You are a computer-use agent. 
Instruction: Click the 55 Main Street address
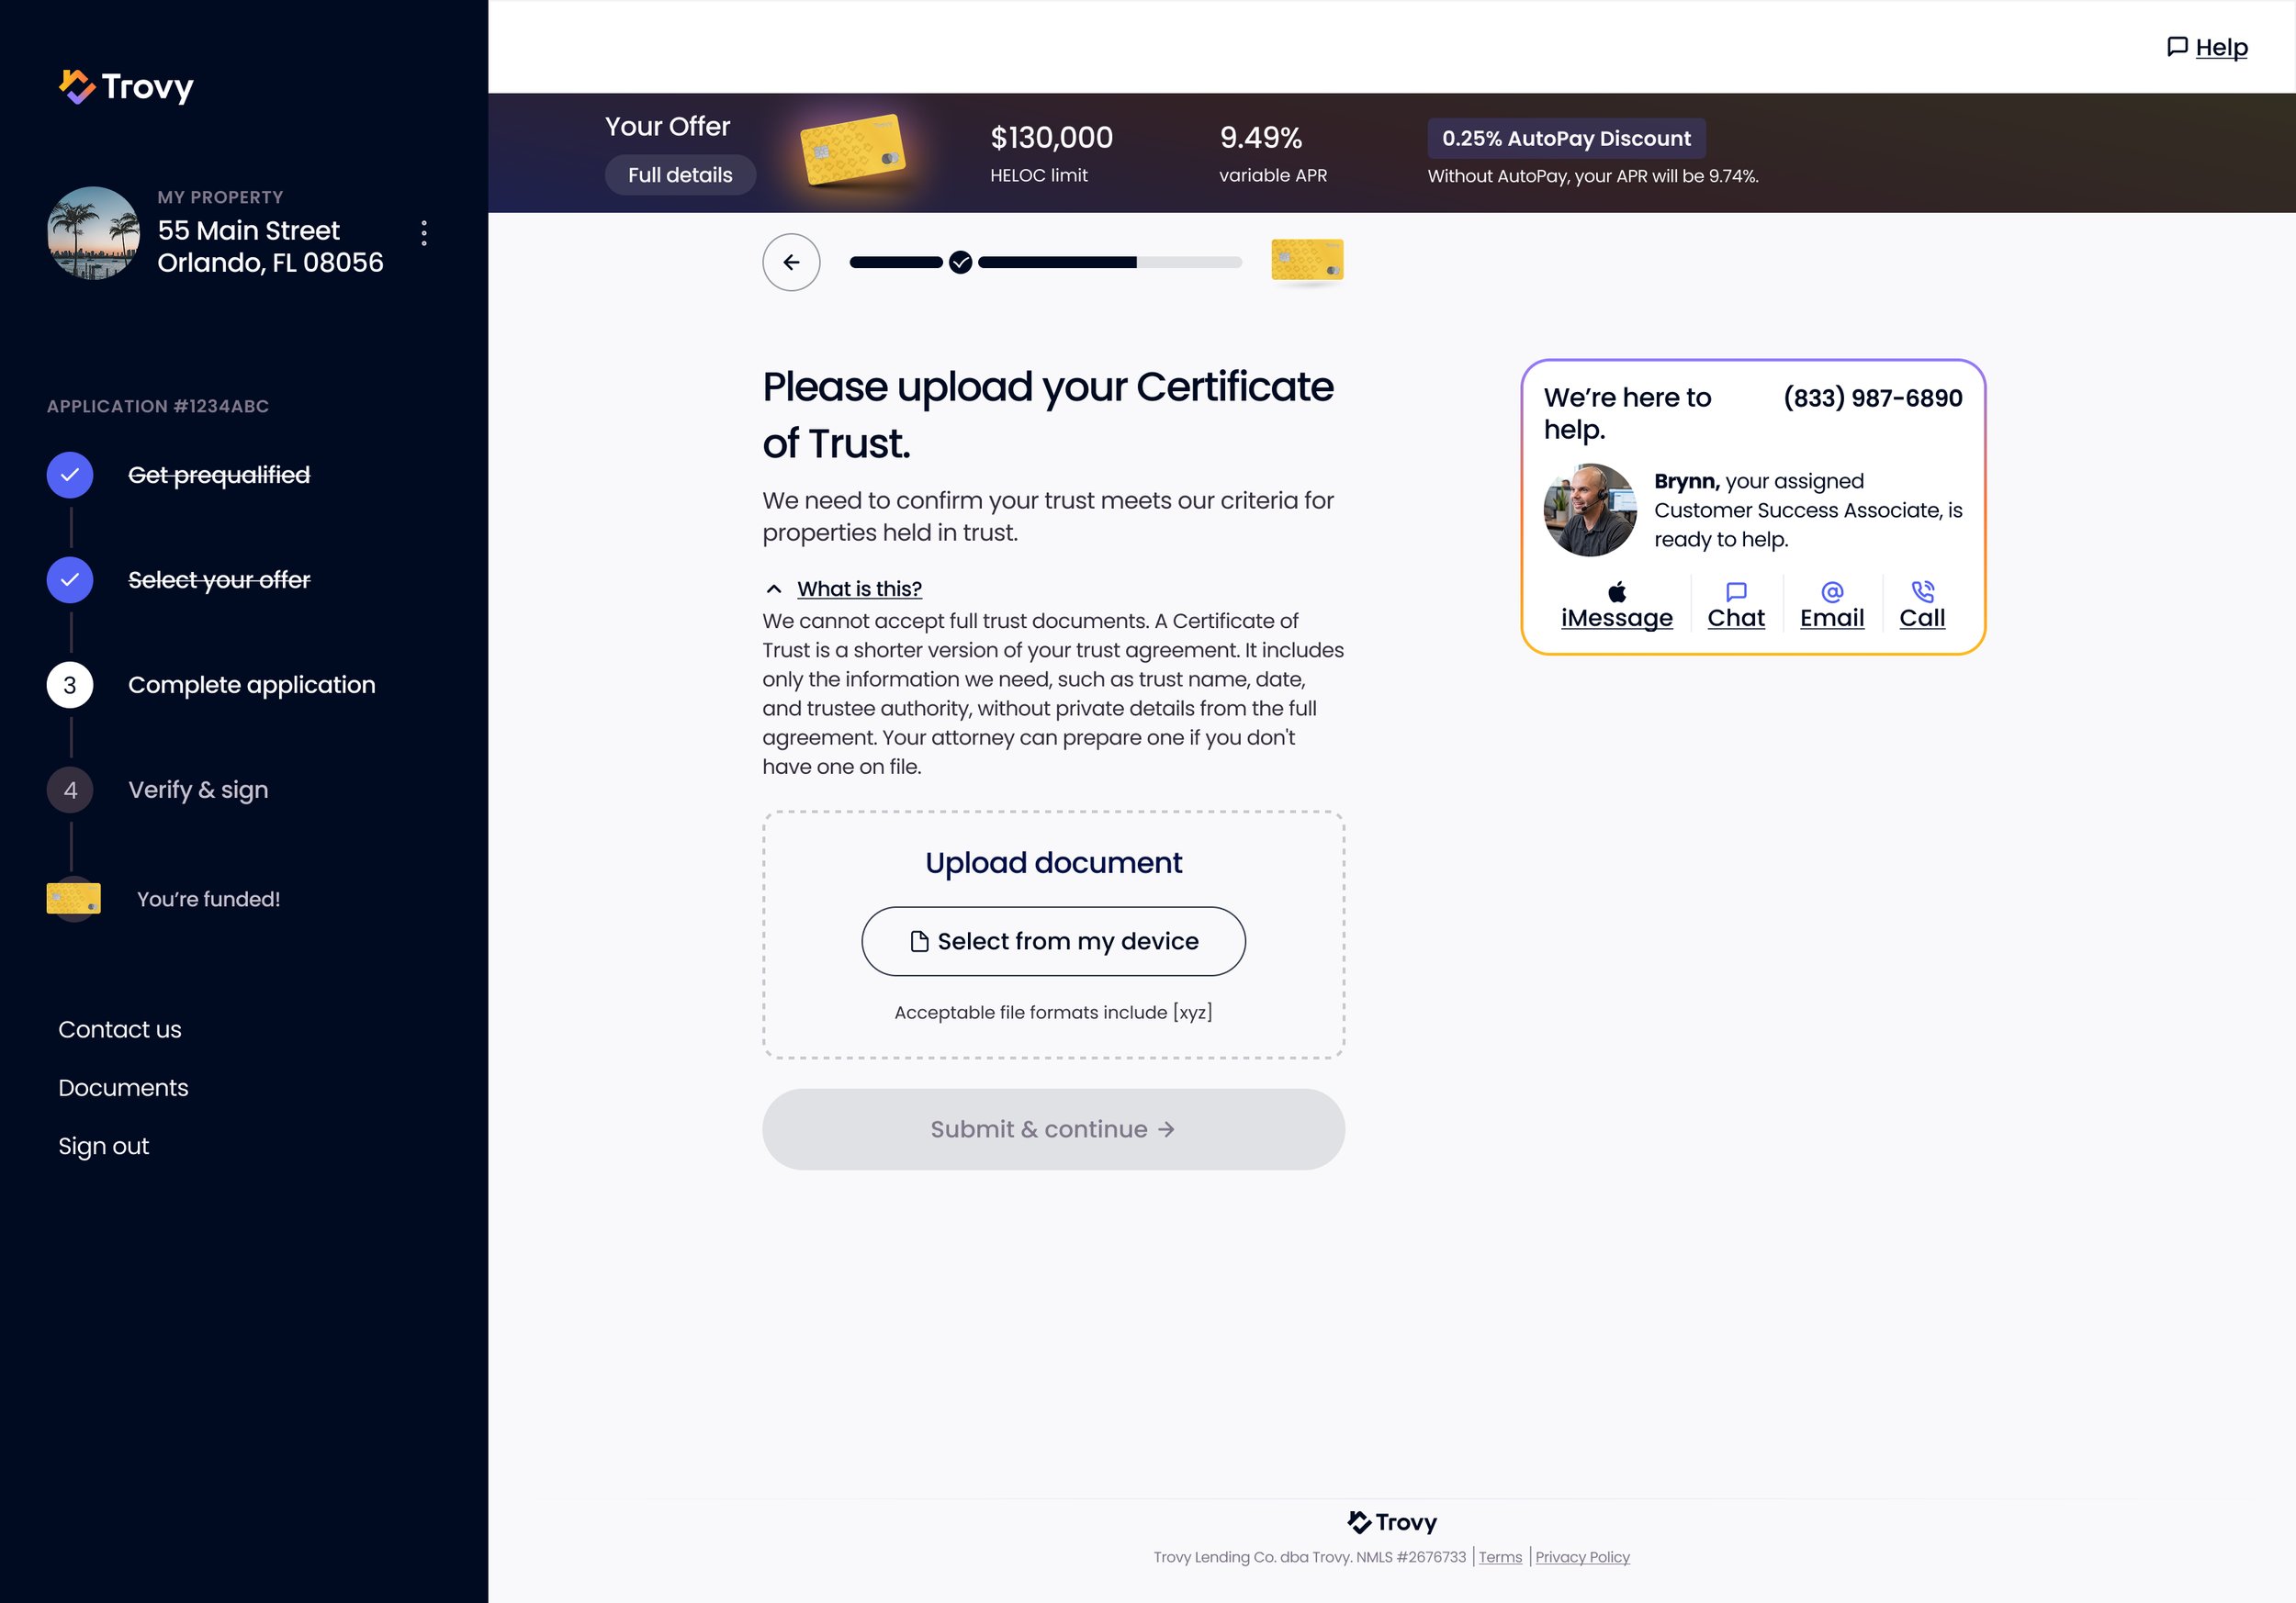pyautogui.click(x=270, y=246)
